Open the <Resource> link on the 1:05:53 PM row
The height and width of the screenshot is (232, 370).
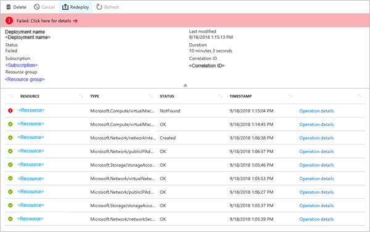coord(31,179)
